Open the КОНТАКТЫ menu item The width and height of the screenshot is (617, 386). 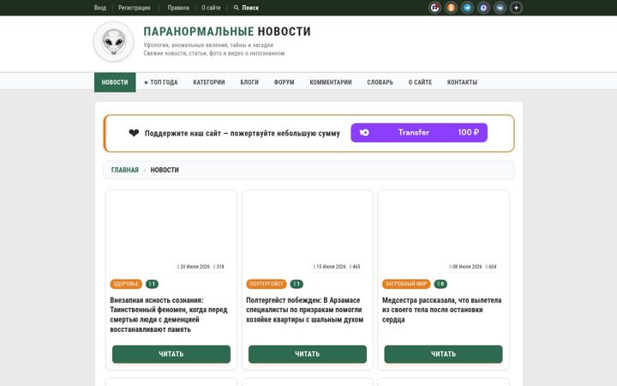coord(462,82)
